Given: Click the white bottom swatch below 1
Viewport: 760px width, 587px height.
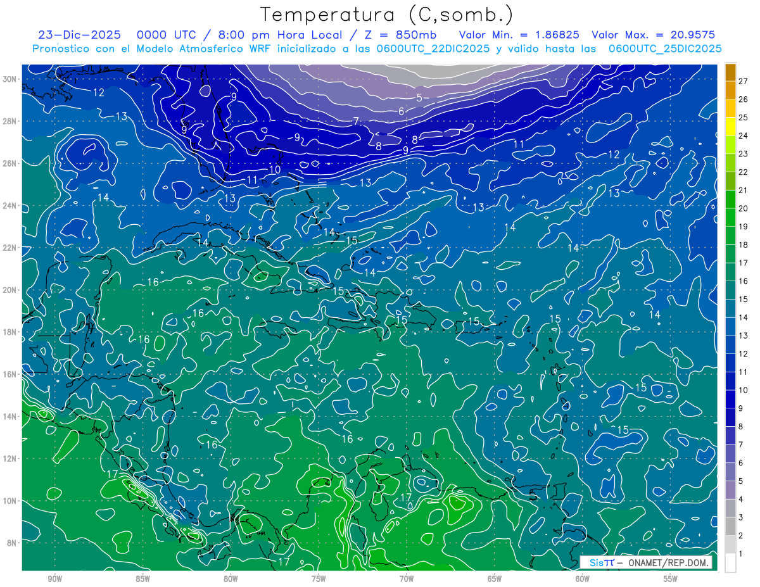Looking at the screenshot, I should click(x=730, y=563).
